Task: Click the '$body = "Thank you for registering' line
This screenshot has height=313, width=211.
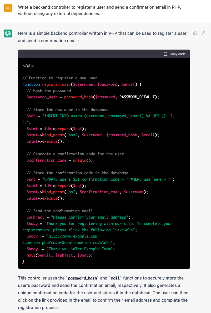Action: click(100, 224)
